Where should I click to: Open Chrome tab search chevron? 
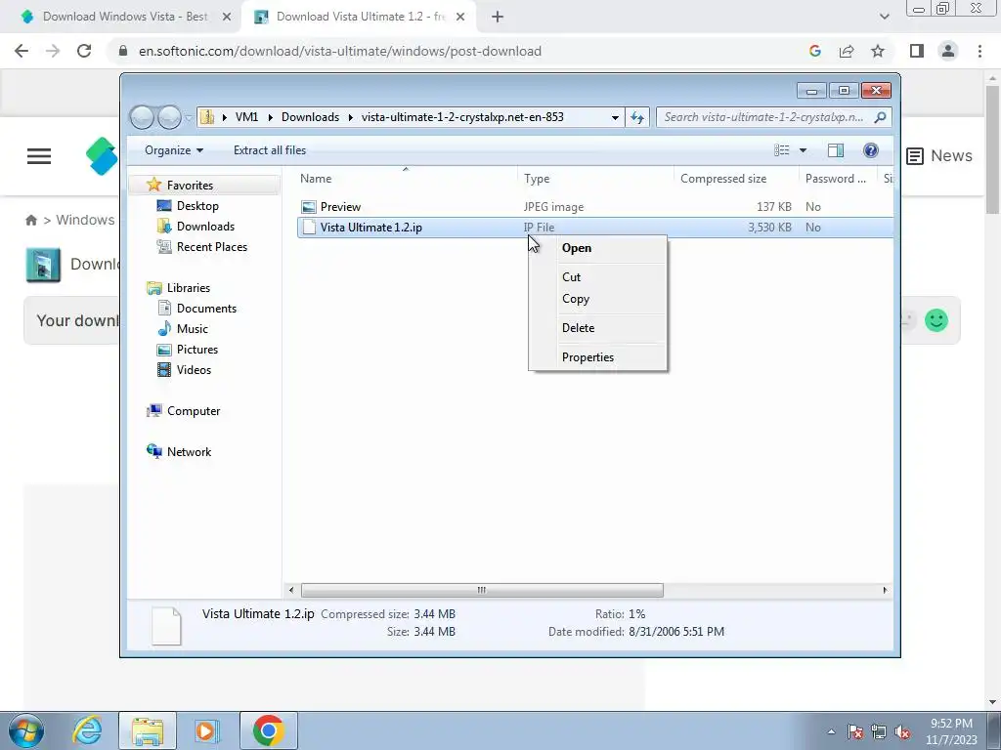click(884, 17)
